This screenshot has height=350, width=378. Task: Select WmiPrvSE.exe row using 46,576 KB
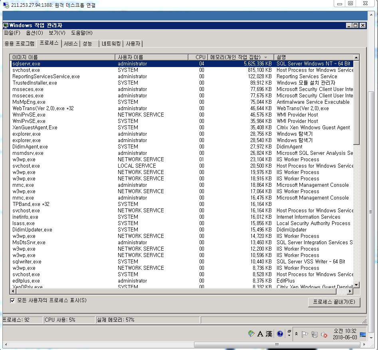point(182,115)
